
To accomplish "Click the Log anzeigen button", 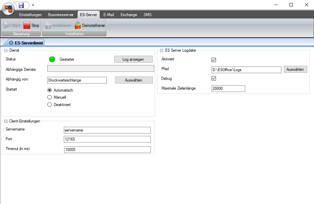I will tap(133, 59).
